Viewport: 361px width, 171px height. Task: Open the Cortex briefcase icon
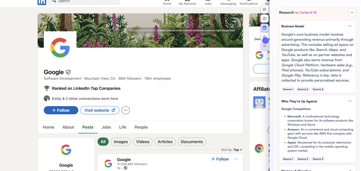coord(264,19)
